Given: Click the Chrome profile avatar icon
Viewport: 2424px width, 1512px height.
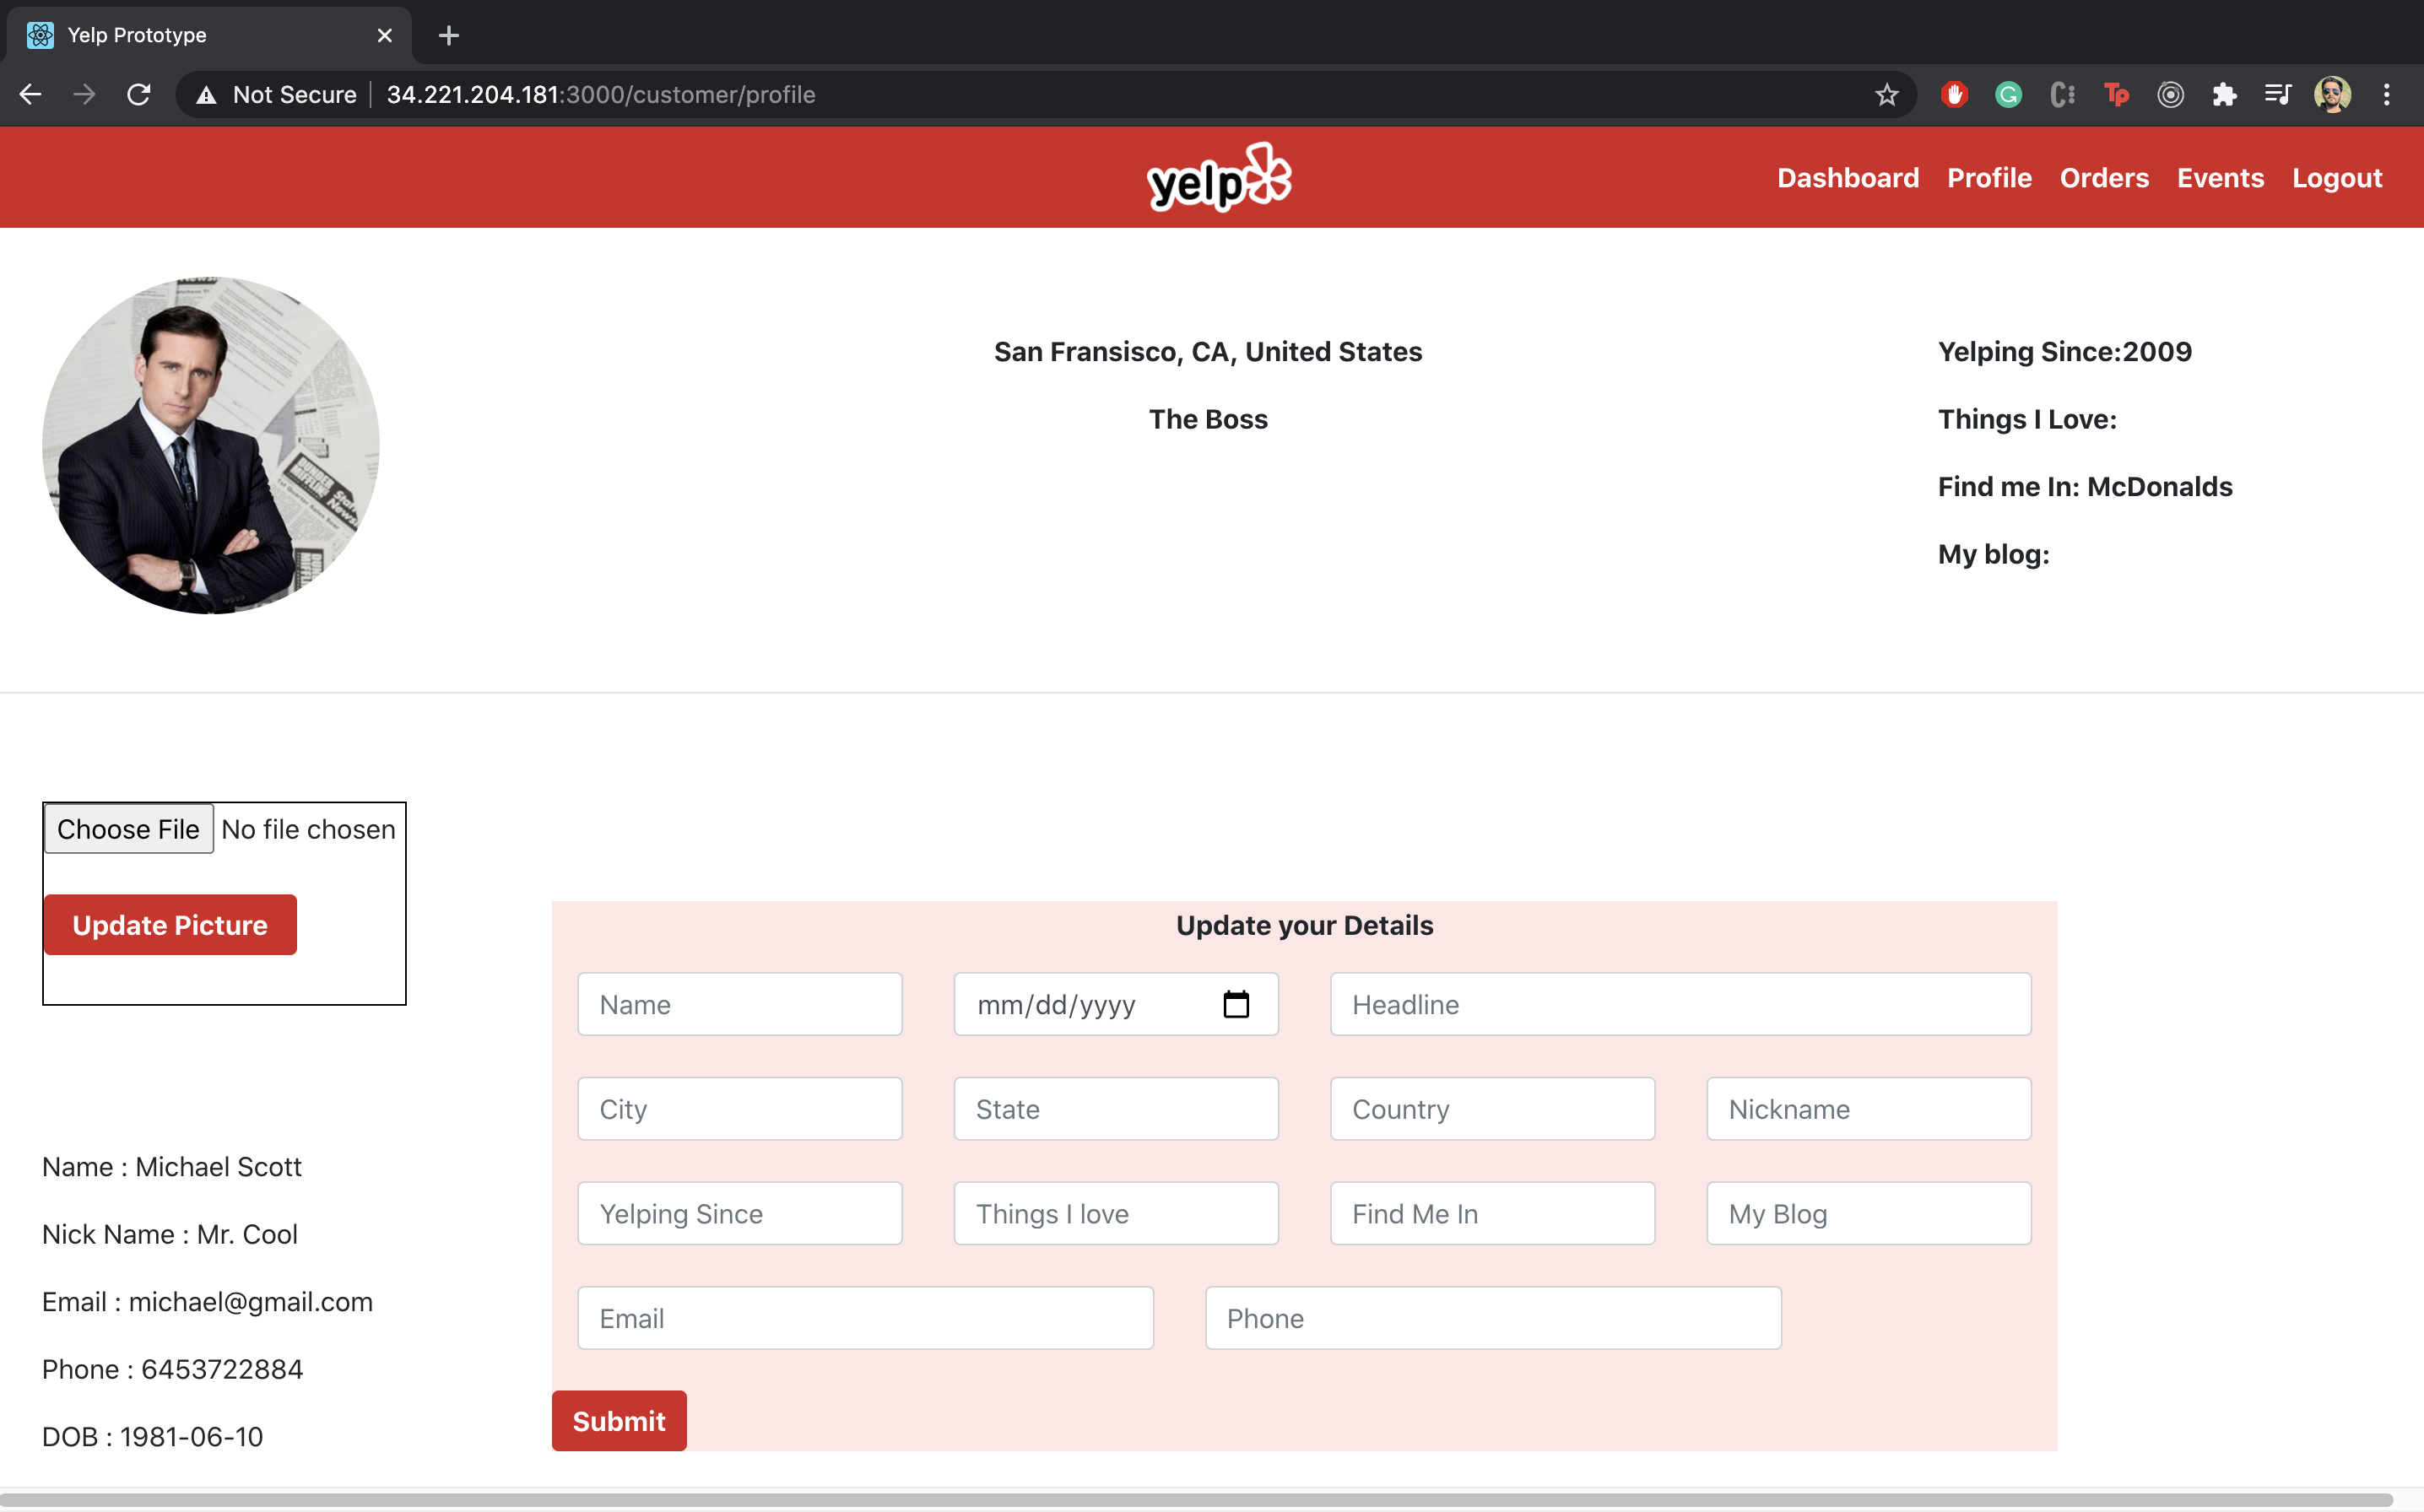Looking at the screenshot, I should [2332, 95].
